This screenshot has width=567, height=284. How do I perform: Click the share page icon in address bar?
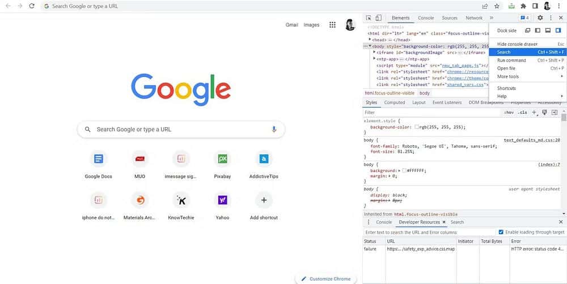point(485,6)
